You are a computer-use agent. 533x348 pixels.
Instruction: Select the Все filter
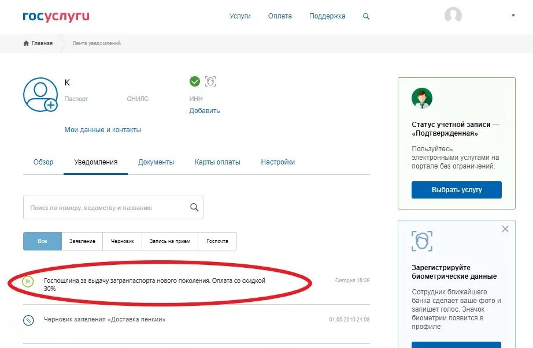[x=43, y=241]
